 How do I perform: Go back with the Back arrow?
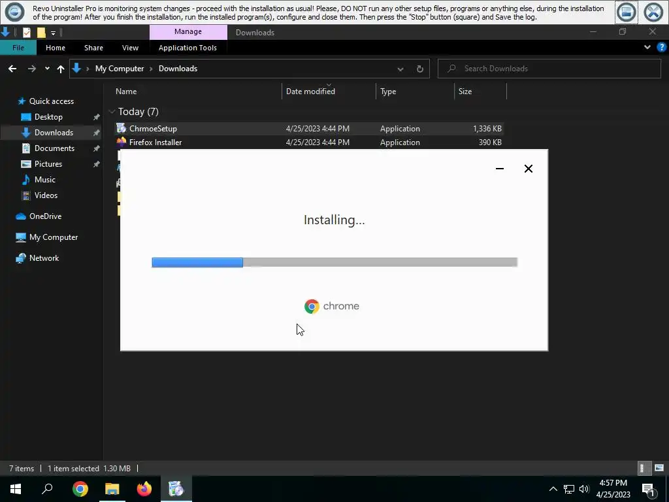click(12, 68)
